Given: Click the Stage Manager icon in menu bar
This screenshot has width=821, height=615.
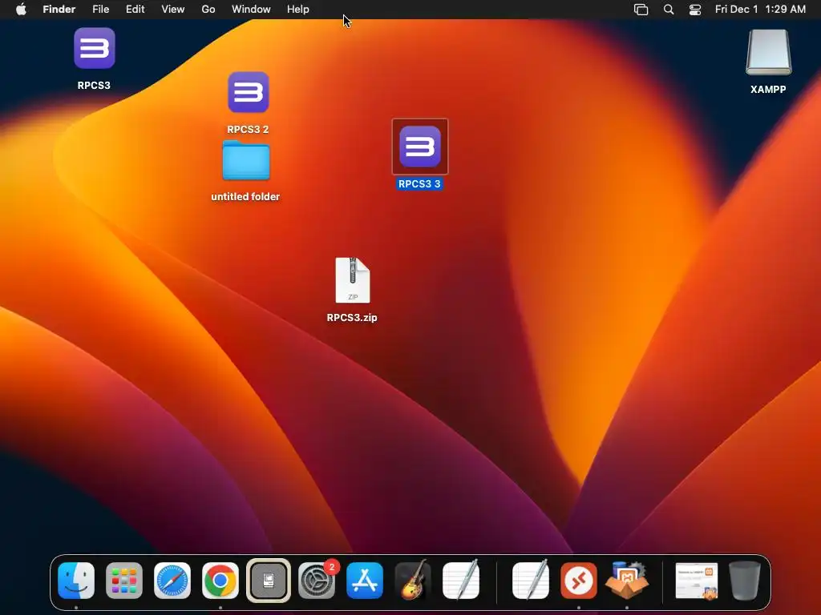Looking at the screenshot, I should [x=641, y=10].
